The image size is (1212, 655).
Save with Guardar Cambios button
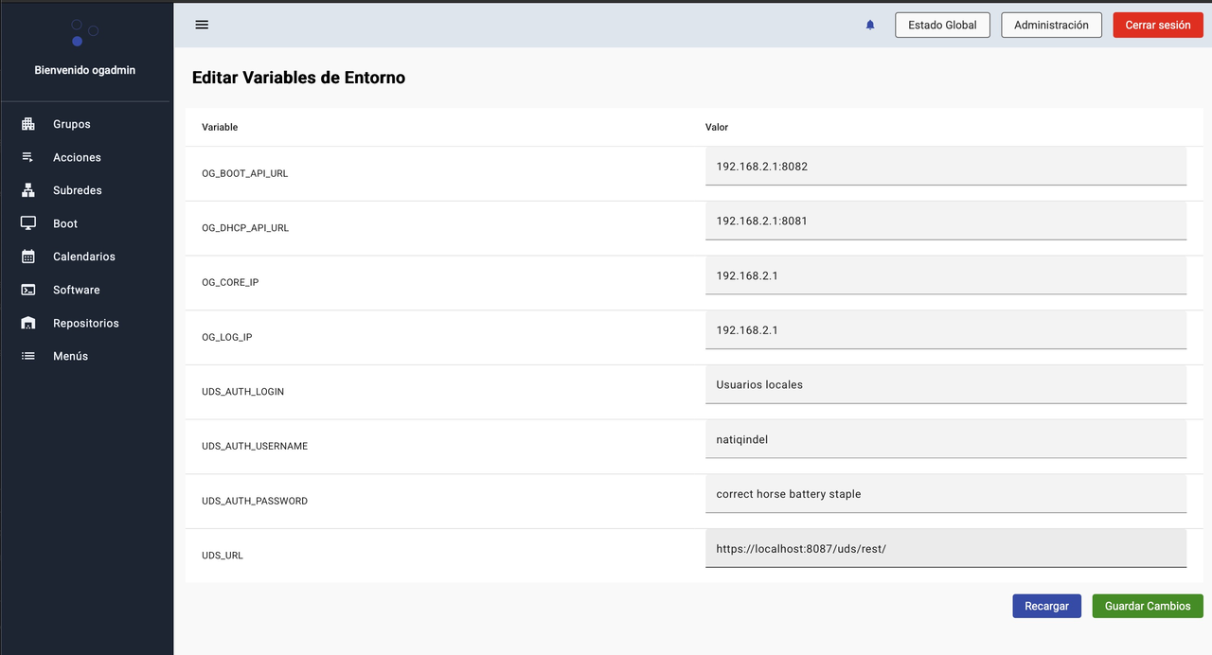[1147, 606]
